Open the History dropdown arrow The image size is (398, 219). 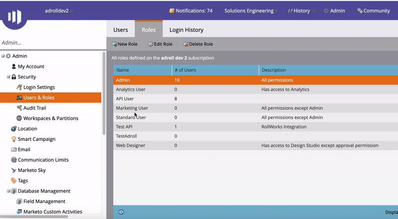(x=313, y=11)
